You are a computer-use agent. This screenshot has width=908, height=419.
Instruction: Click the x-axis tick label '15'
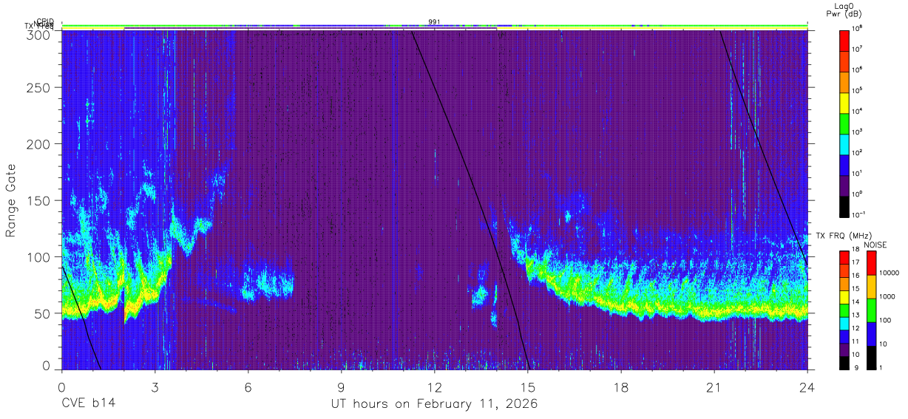click(527, 387)
